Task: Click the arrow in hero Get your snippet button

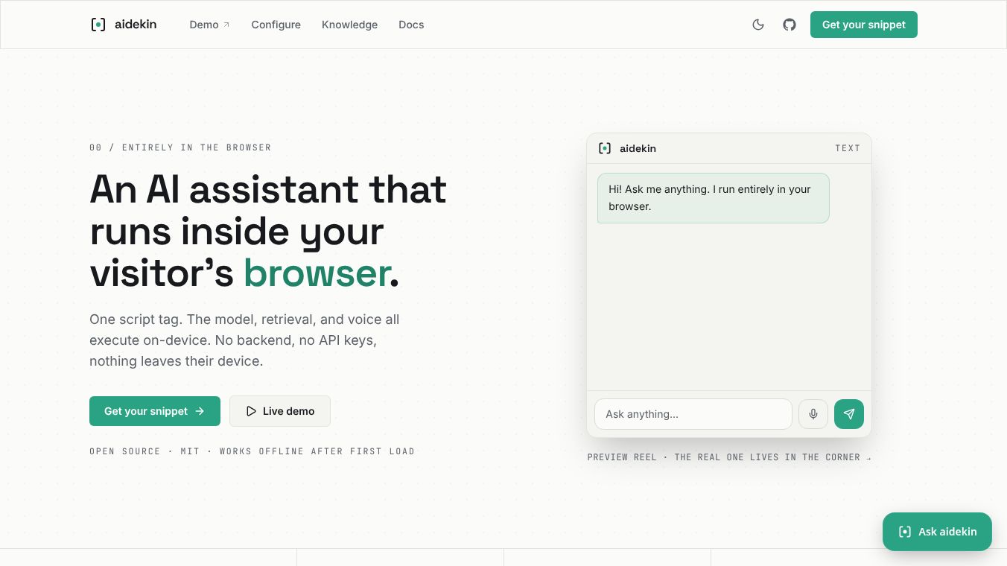Action: pos(200,411)
